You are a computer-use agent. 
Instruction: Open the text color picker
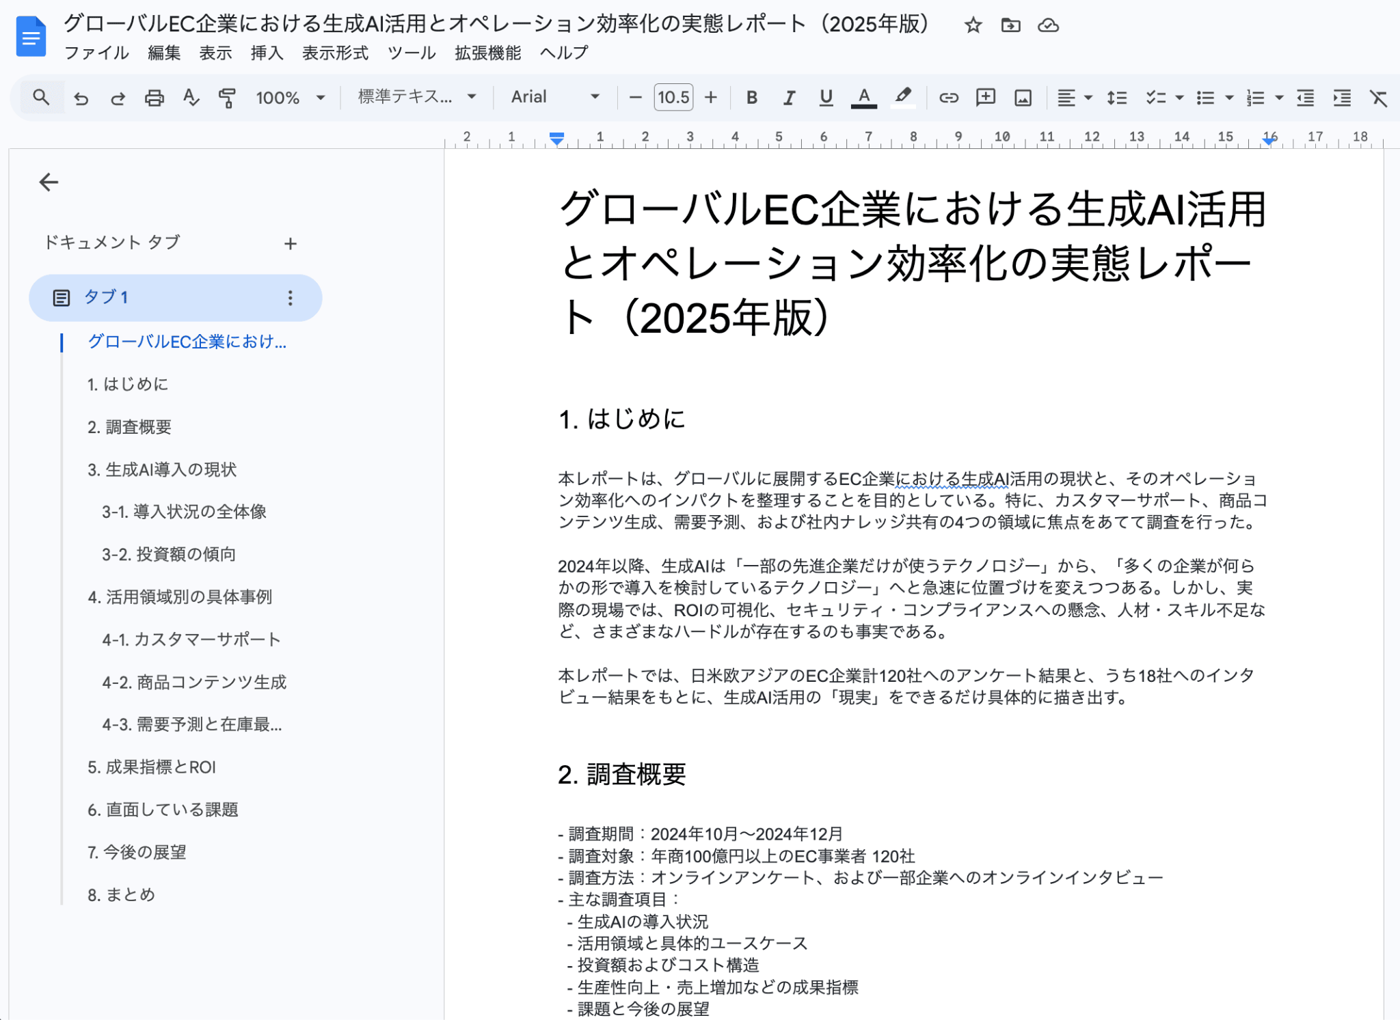pyautogui.click(x=863, y=98)
